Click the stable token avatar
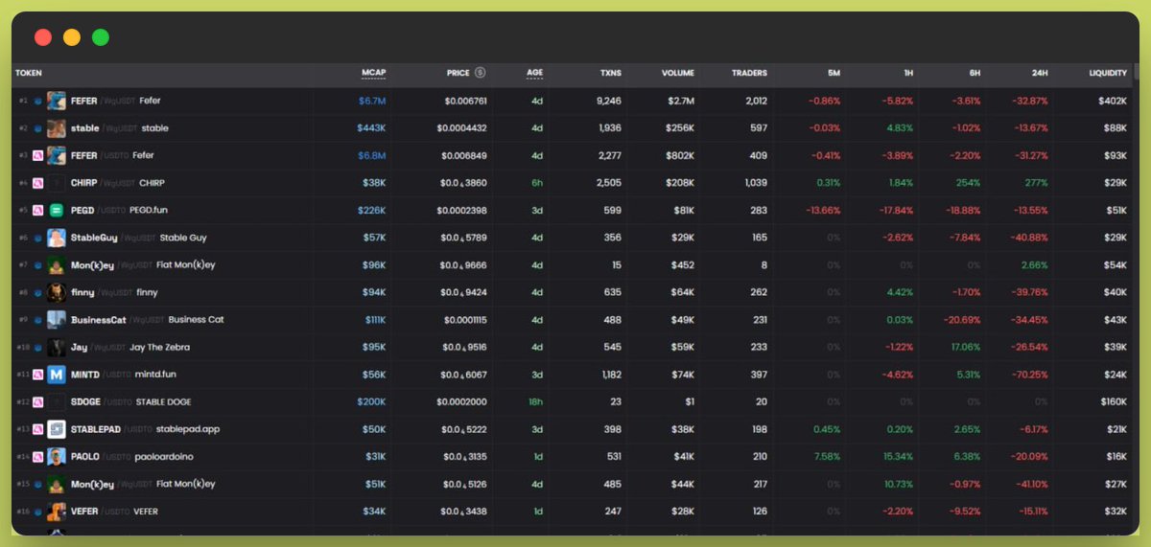This screenshot has height=547, width=1151. [x=57, y=128]
